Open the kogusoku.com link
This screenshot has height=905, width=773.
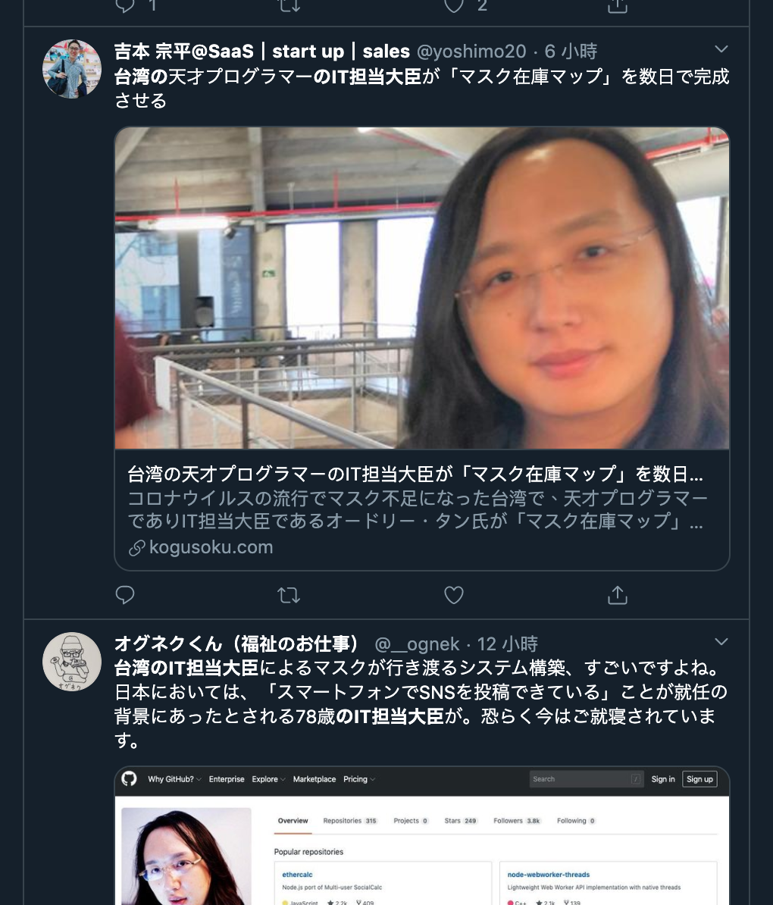(x=211, y=547)
